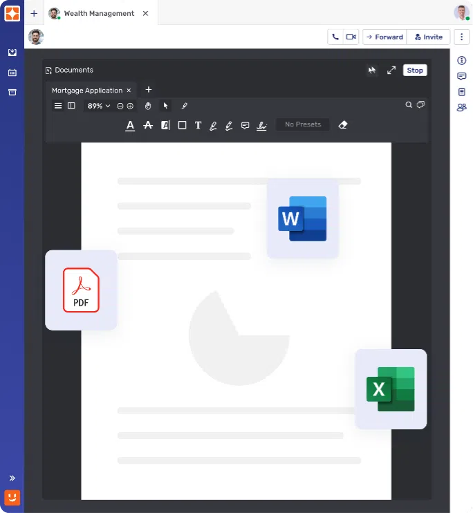Select the Eraser tool

tap(343, 124)
